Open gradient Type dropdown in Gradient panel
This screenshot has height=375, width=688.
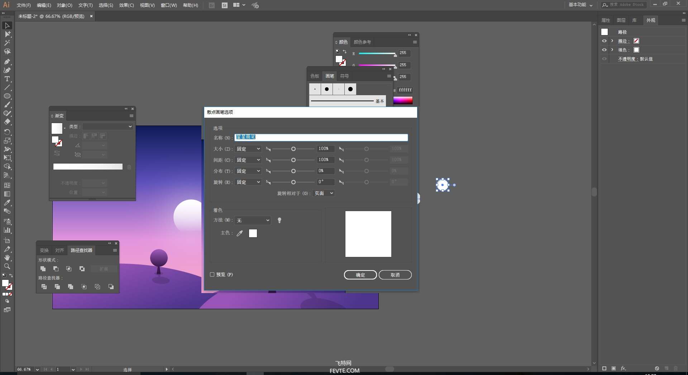tap(108, 126)
